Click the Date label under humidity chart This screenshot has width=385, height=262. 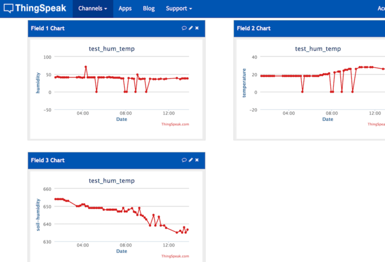pos(122,119)
